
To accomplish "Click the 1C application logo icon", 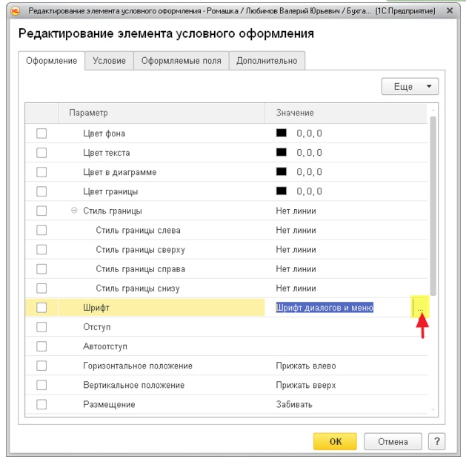I will point(15,11).
